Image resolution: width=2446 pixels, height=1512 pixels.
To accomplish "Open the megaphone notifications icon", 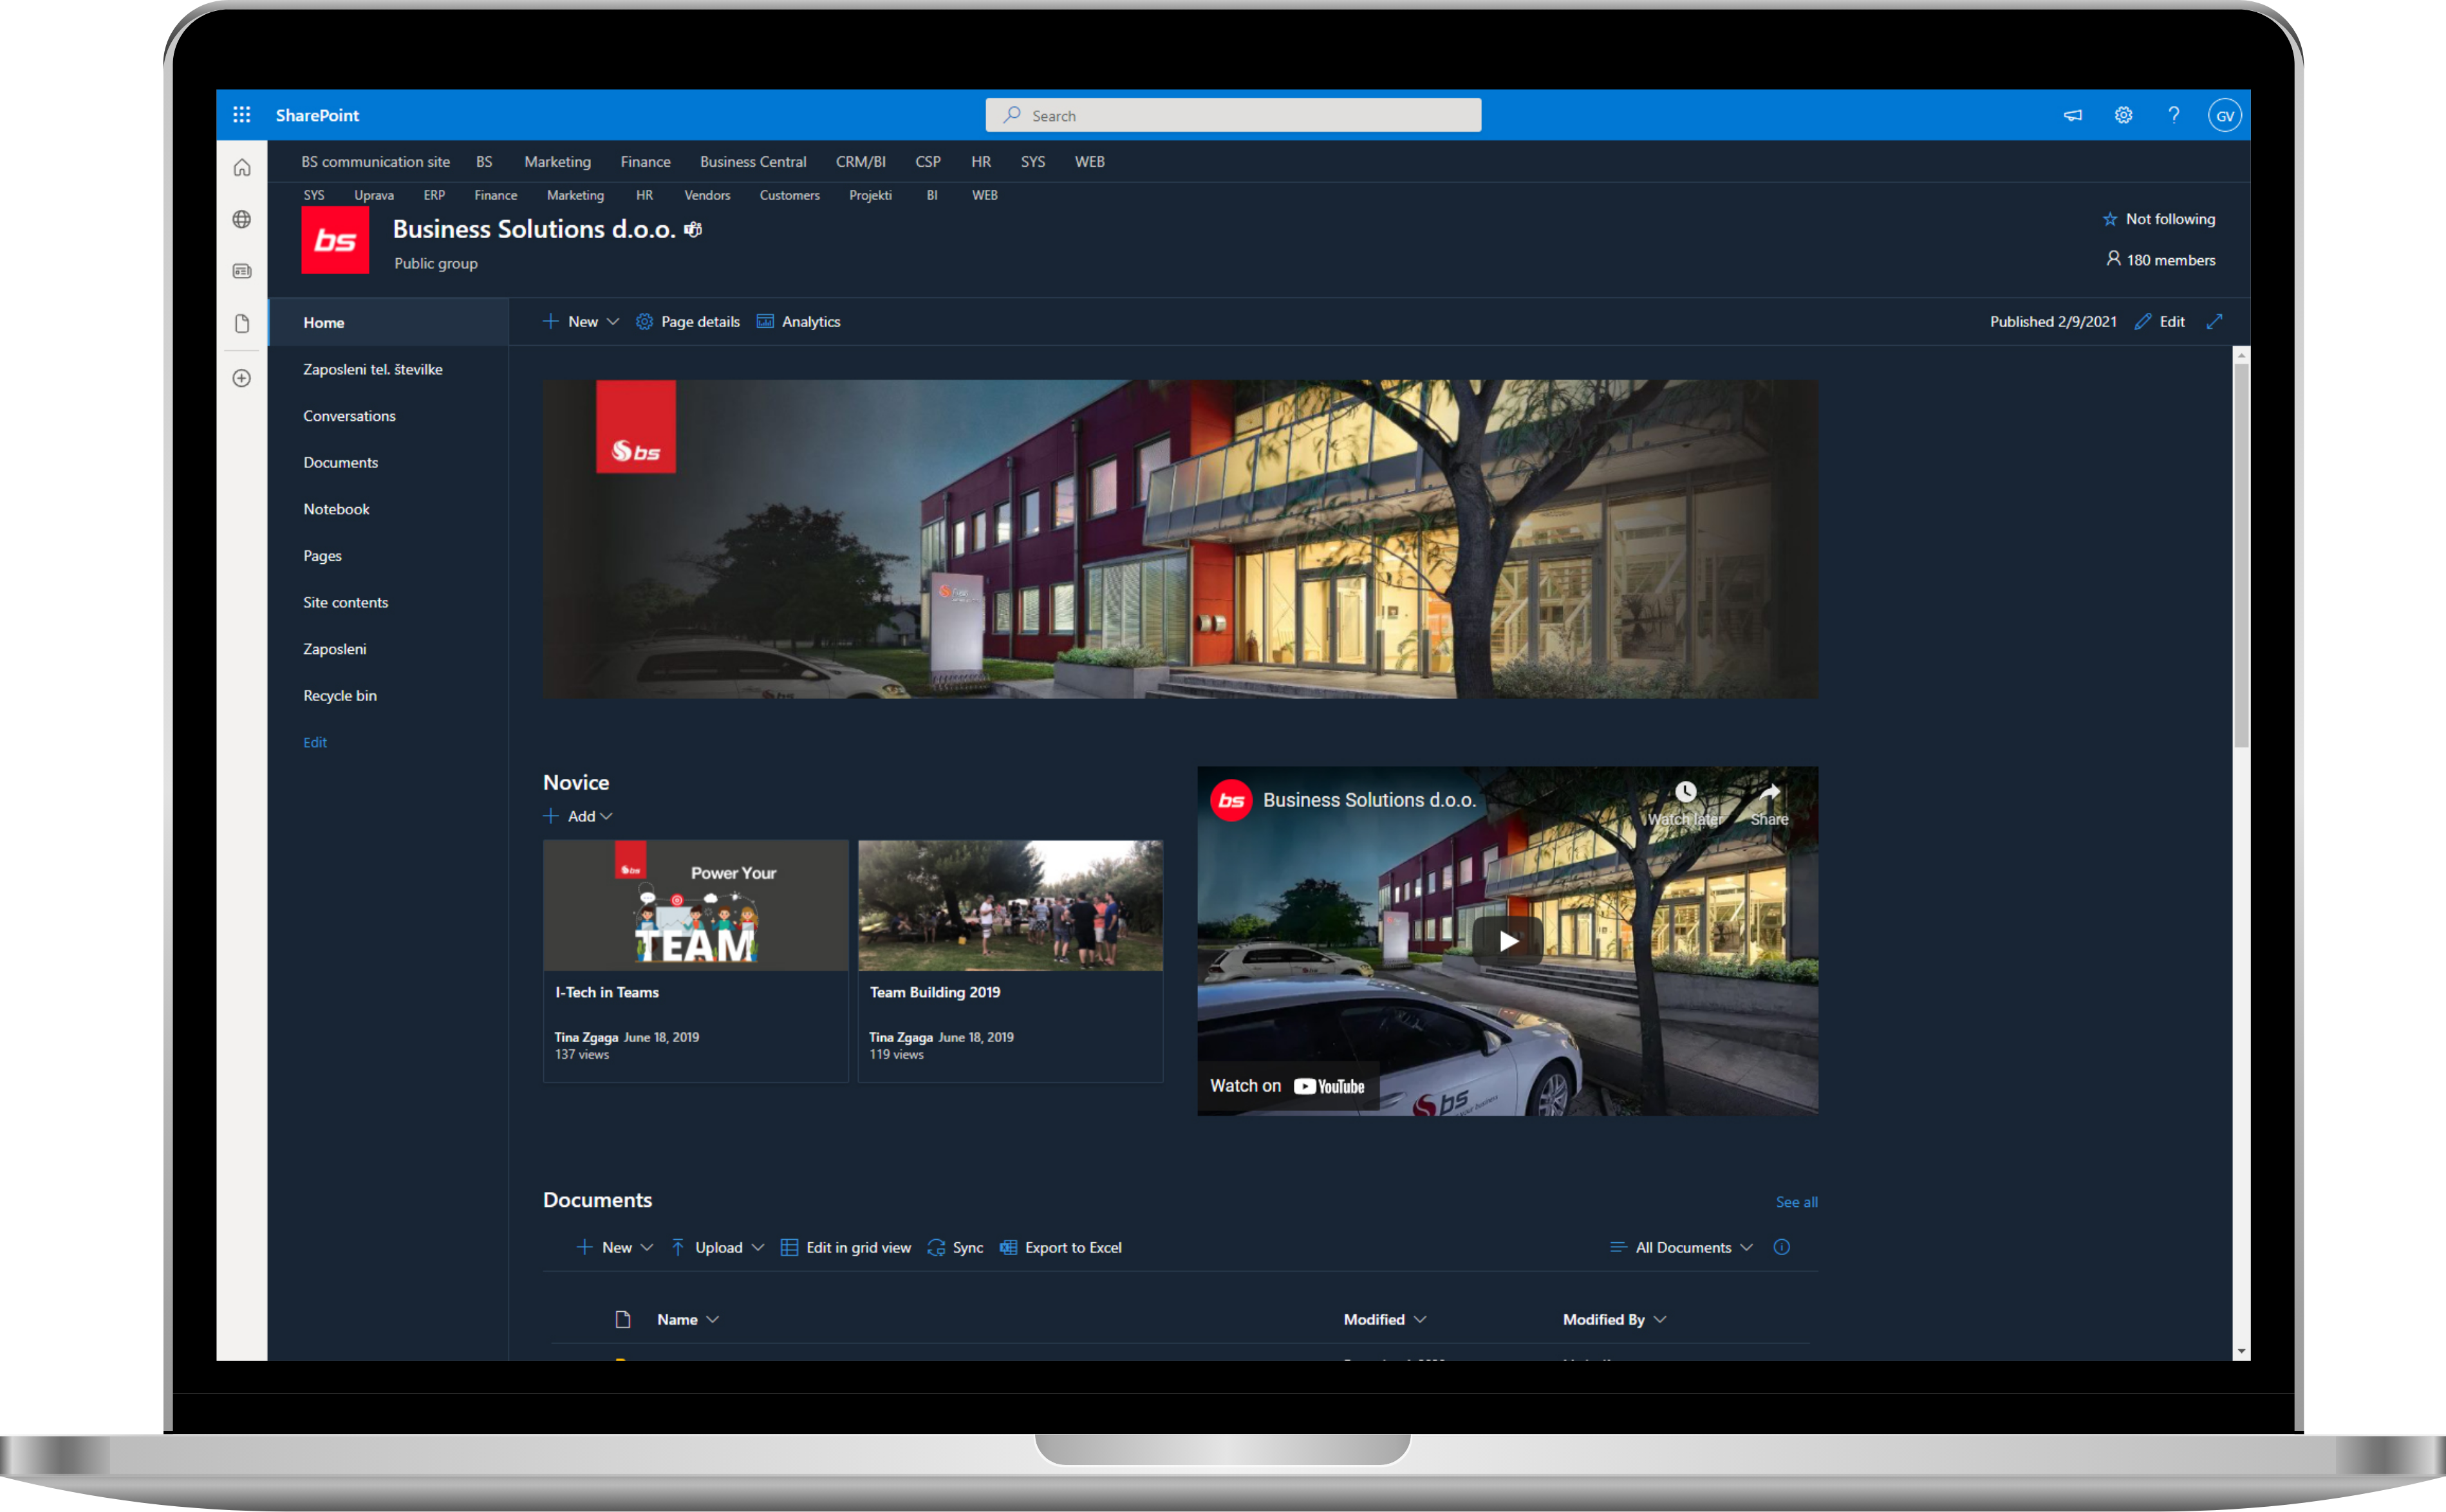I will coord(2073,115).
